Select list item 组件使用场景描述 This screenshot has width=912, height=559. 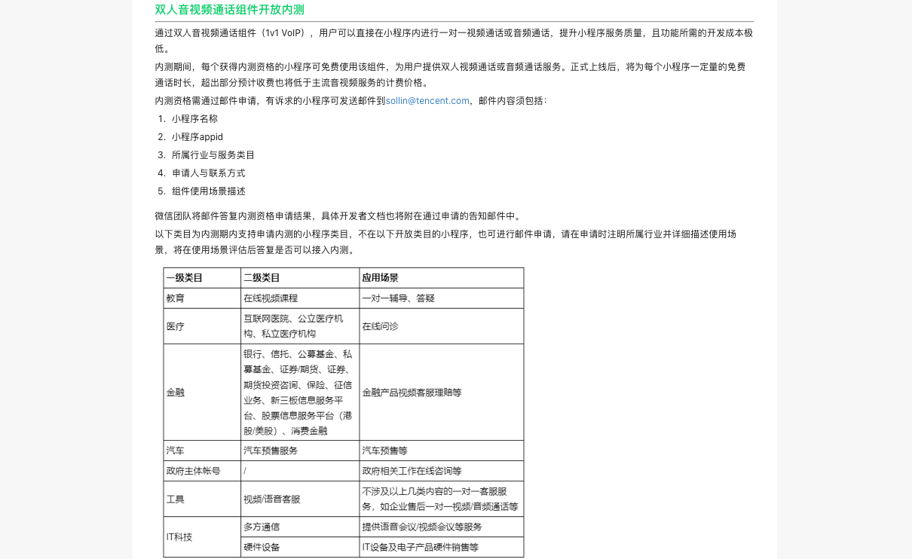tap(209, 191)
